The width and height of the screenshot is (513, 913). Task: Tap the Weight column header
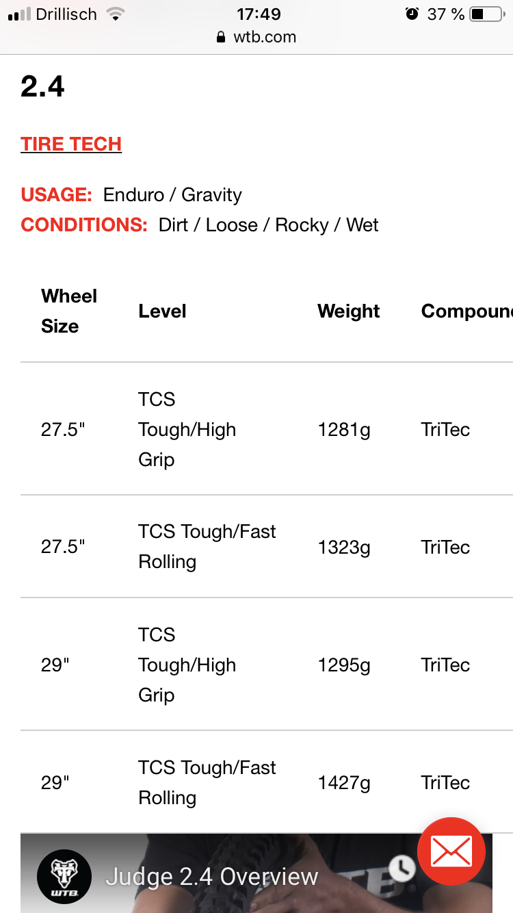point(348,311)
